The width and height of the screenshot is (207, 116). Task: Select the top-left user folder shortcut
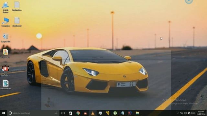[5, 7]
